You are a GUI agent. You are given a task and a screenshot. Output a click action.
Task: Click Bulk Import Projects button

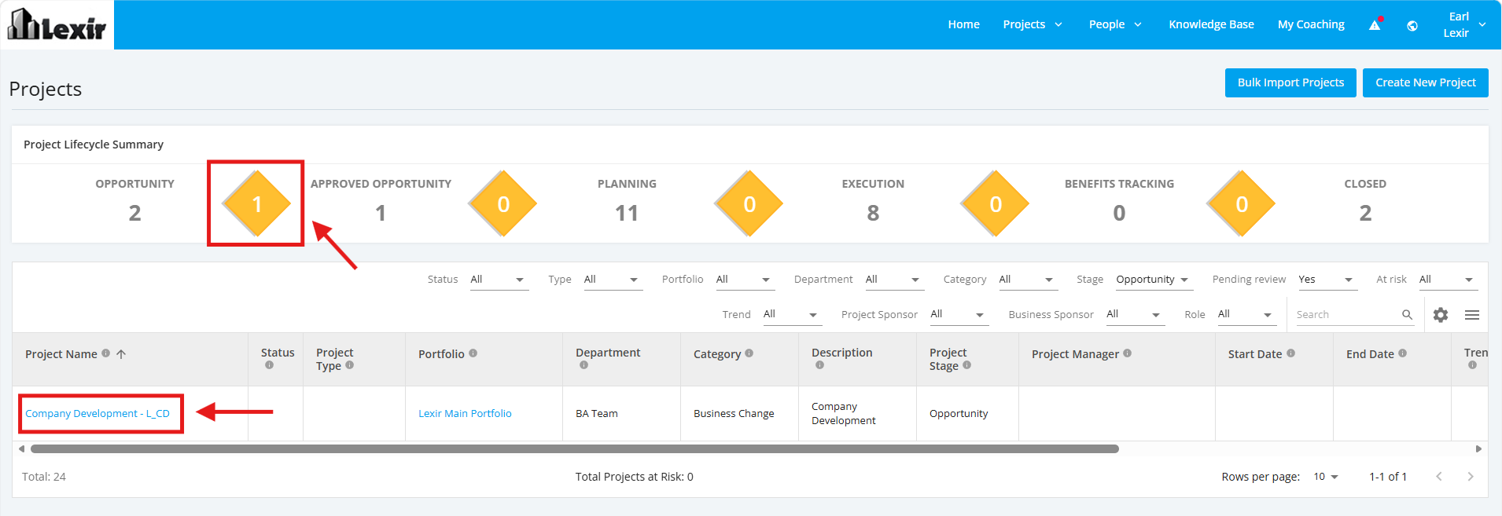(x=1290, y=82)
